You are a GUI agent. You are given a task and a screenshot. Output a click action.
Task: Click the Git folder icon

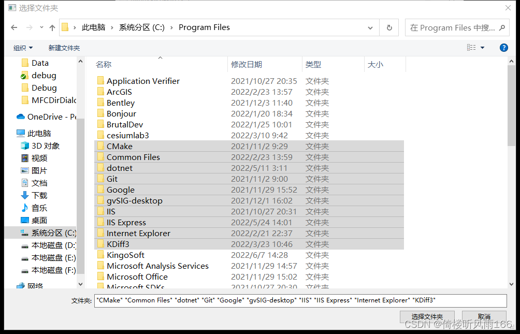[100, 179]
